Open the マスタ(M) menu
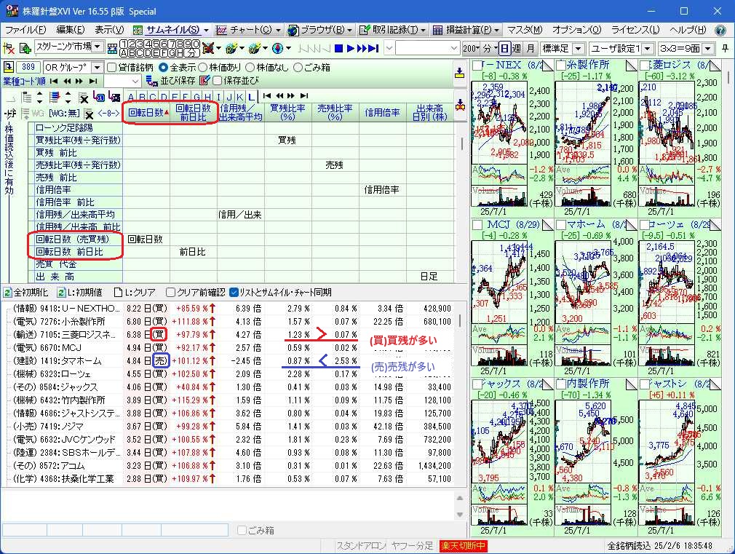 click(525, 30)
